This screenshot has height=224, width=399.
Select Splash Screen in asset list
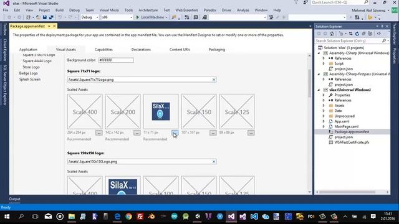point(30,79)
